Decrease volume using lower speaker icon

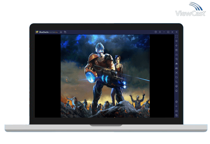click(x=177, y=46)
